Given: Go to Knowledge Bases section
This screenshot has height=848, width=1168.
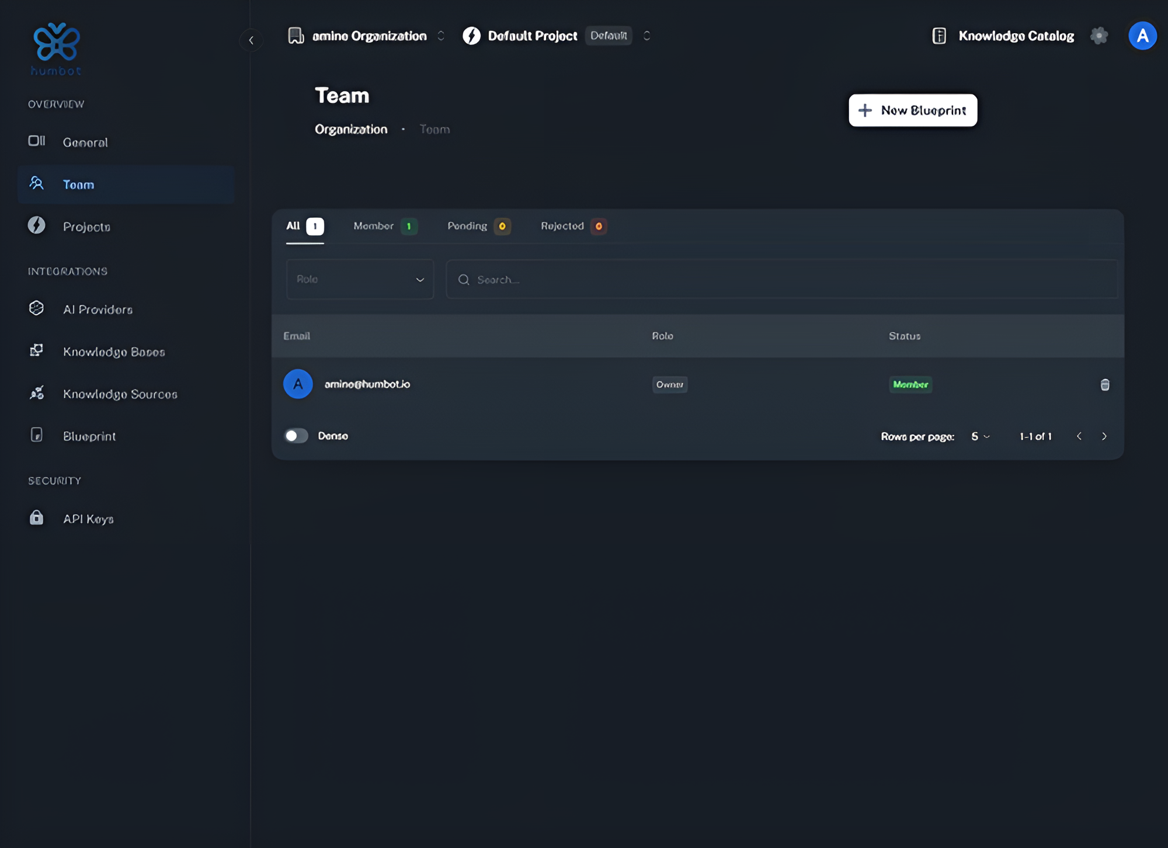Looking at the screenshot, I should (114, 352).
